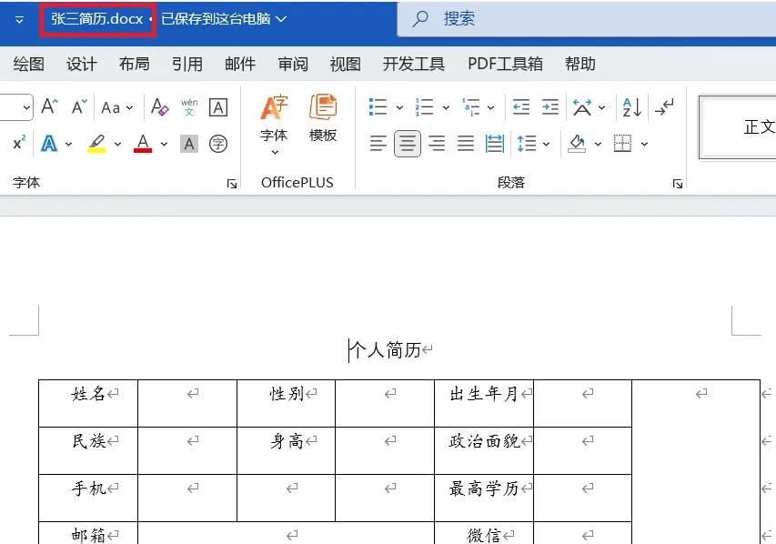Apply yellow text highlight color

point(96,144)
